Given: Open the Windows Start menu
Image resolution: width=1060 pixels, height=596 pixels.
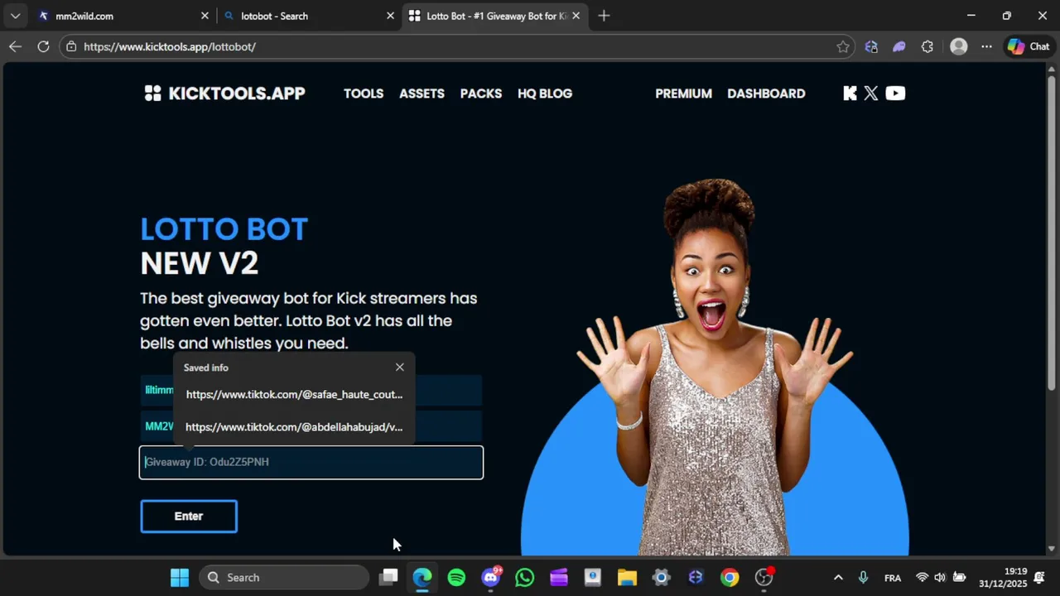Looking at the screenshot, I should click(x=180, y=577).
